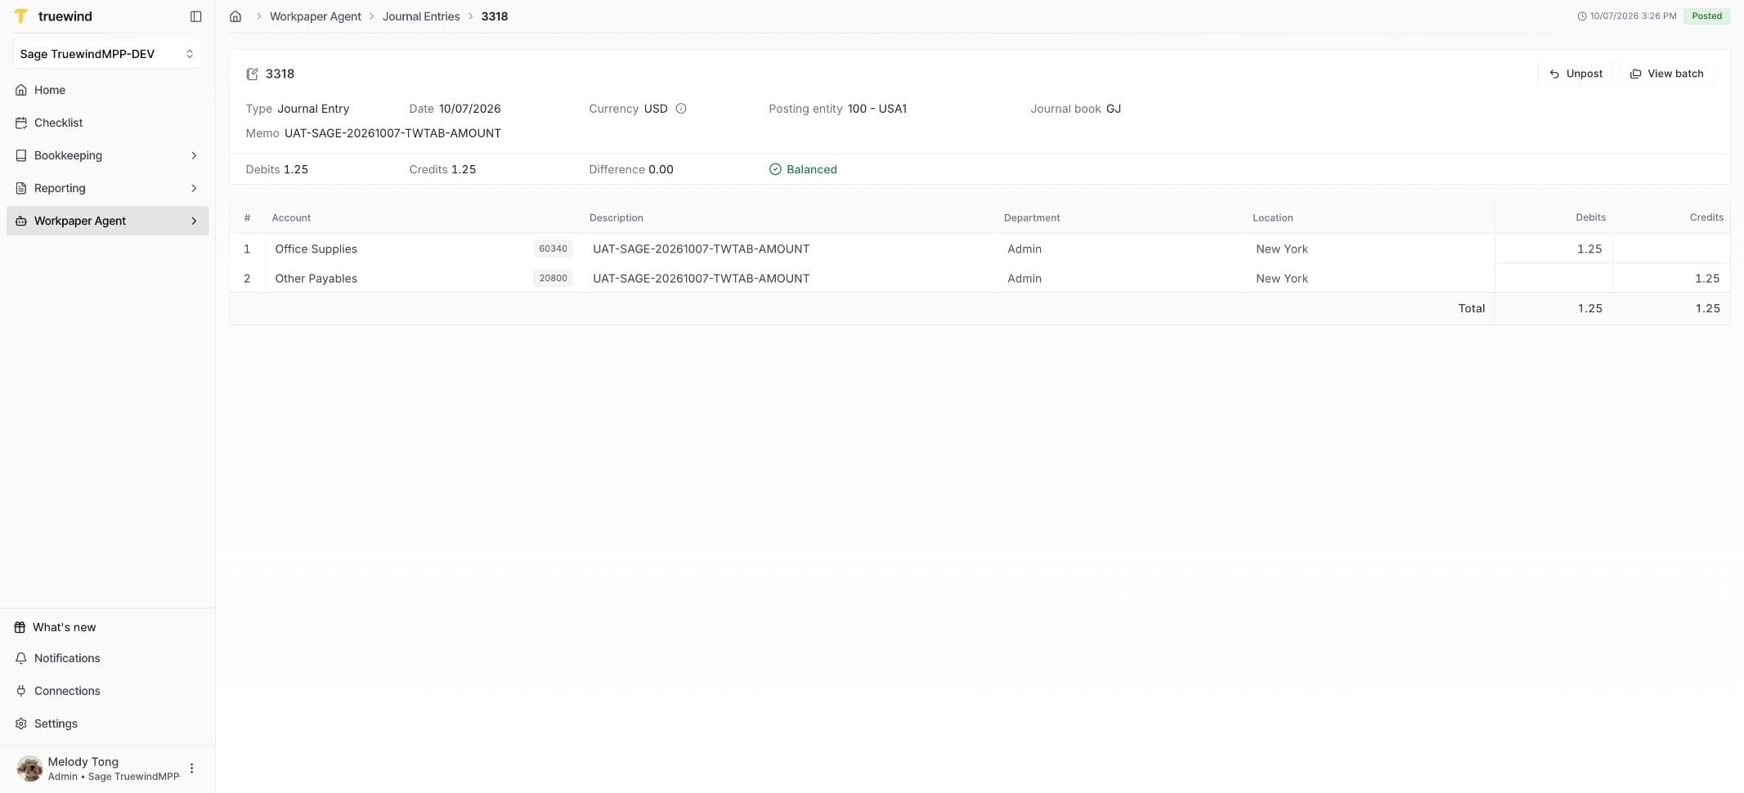Expand the Bookkeeping chevron
The image size is (1744, 793).
(x=194, y=155)
